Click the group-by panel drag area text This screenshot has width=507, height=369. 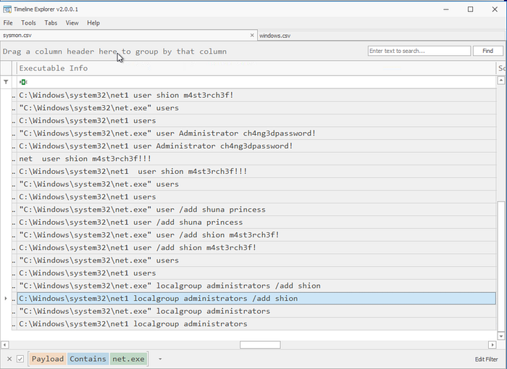tap(114, 51)
